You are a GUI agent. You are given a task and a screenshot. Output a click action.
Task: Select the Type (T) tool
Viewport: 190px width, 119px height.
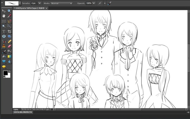[4, 32]
